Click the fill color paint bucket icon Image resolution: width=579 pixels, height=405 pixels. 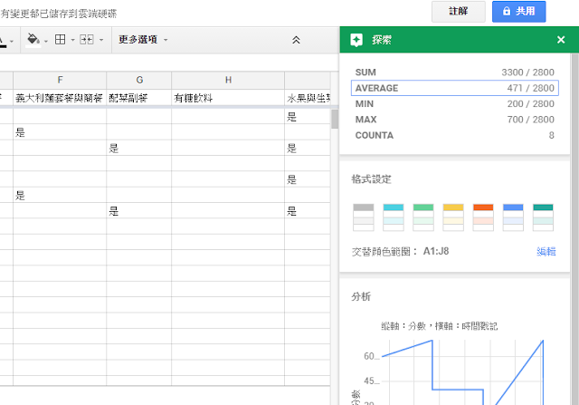point(33,39)
